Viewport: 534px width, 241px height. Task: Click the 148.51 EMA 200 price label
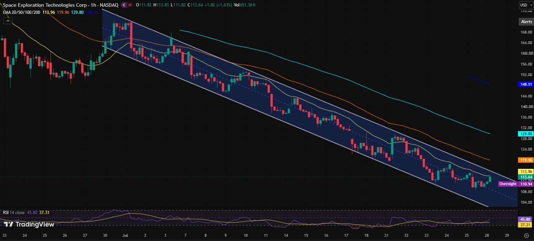tap(526, 84)
